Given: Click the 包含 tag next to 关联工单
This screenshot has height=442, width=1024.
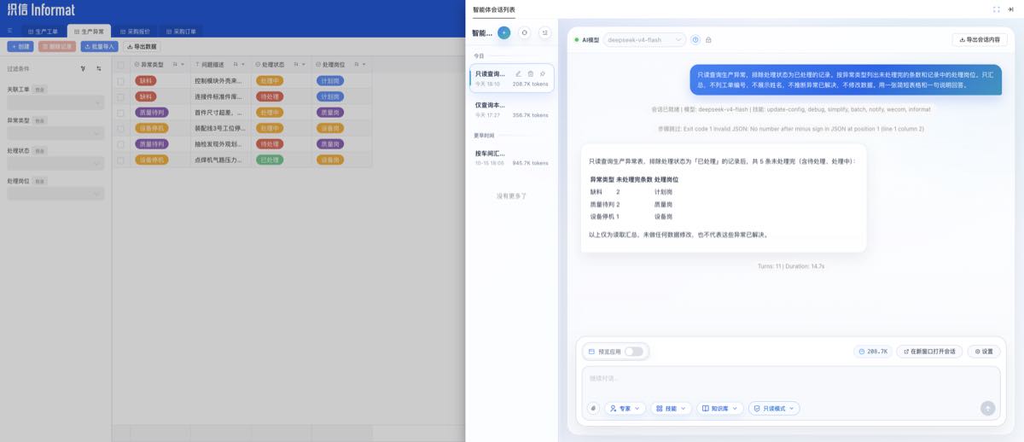Looking at the screenshot, I should 40,89.
